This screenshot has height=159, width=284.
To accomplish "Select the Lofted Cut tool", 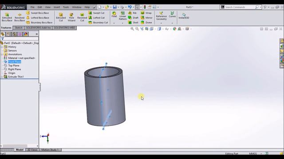I will [x=97, y=18].
